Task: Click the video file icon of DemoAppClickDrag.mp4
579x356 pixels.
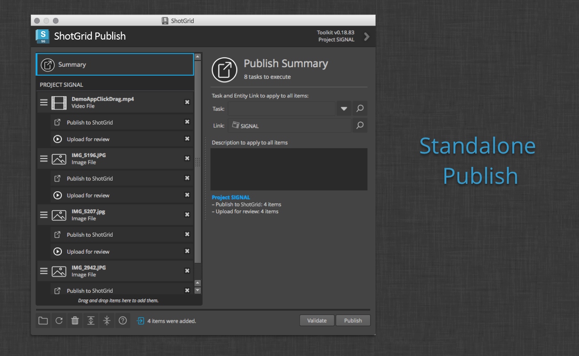Action: point(59,102)
